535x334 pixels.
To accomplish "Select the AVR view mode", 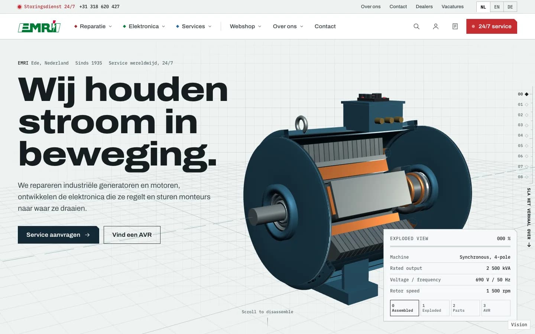I will pyautogui.click(x=496, y=308).
